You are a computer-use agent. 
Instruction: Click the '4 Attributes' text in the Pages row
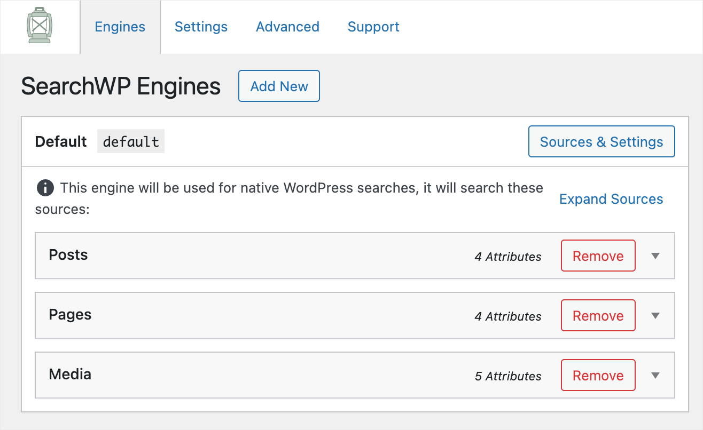coord(508,316)
